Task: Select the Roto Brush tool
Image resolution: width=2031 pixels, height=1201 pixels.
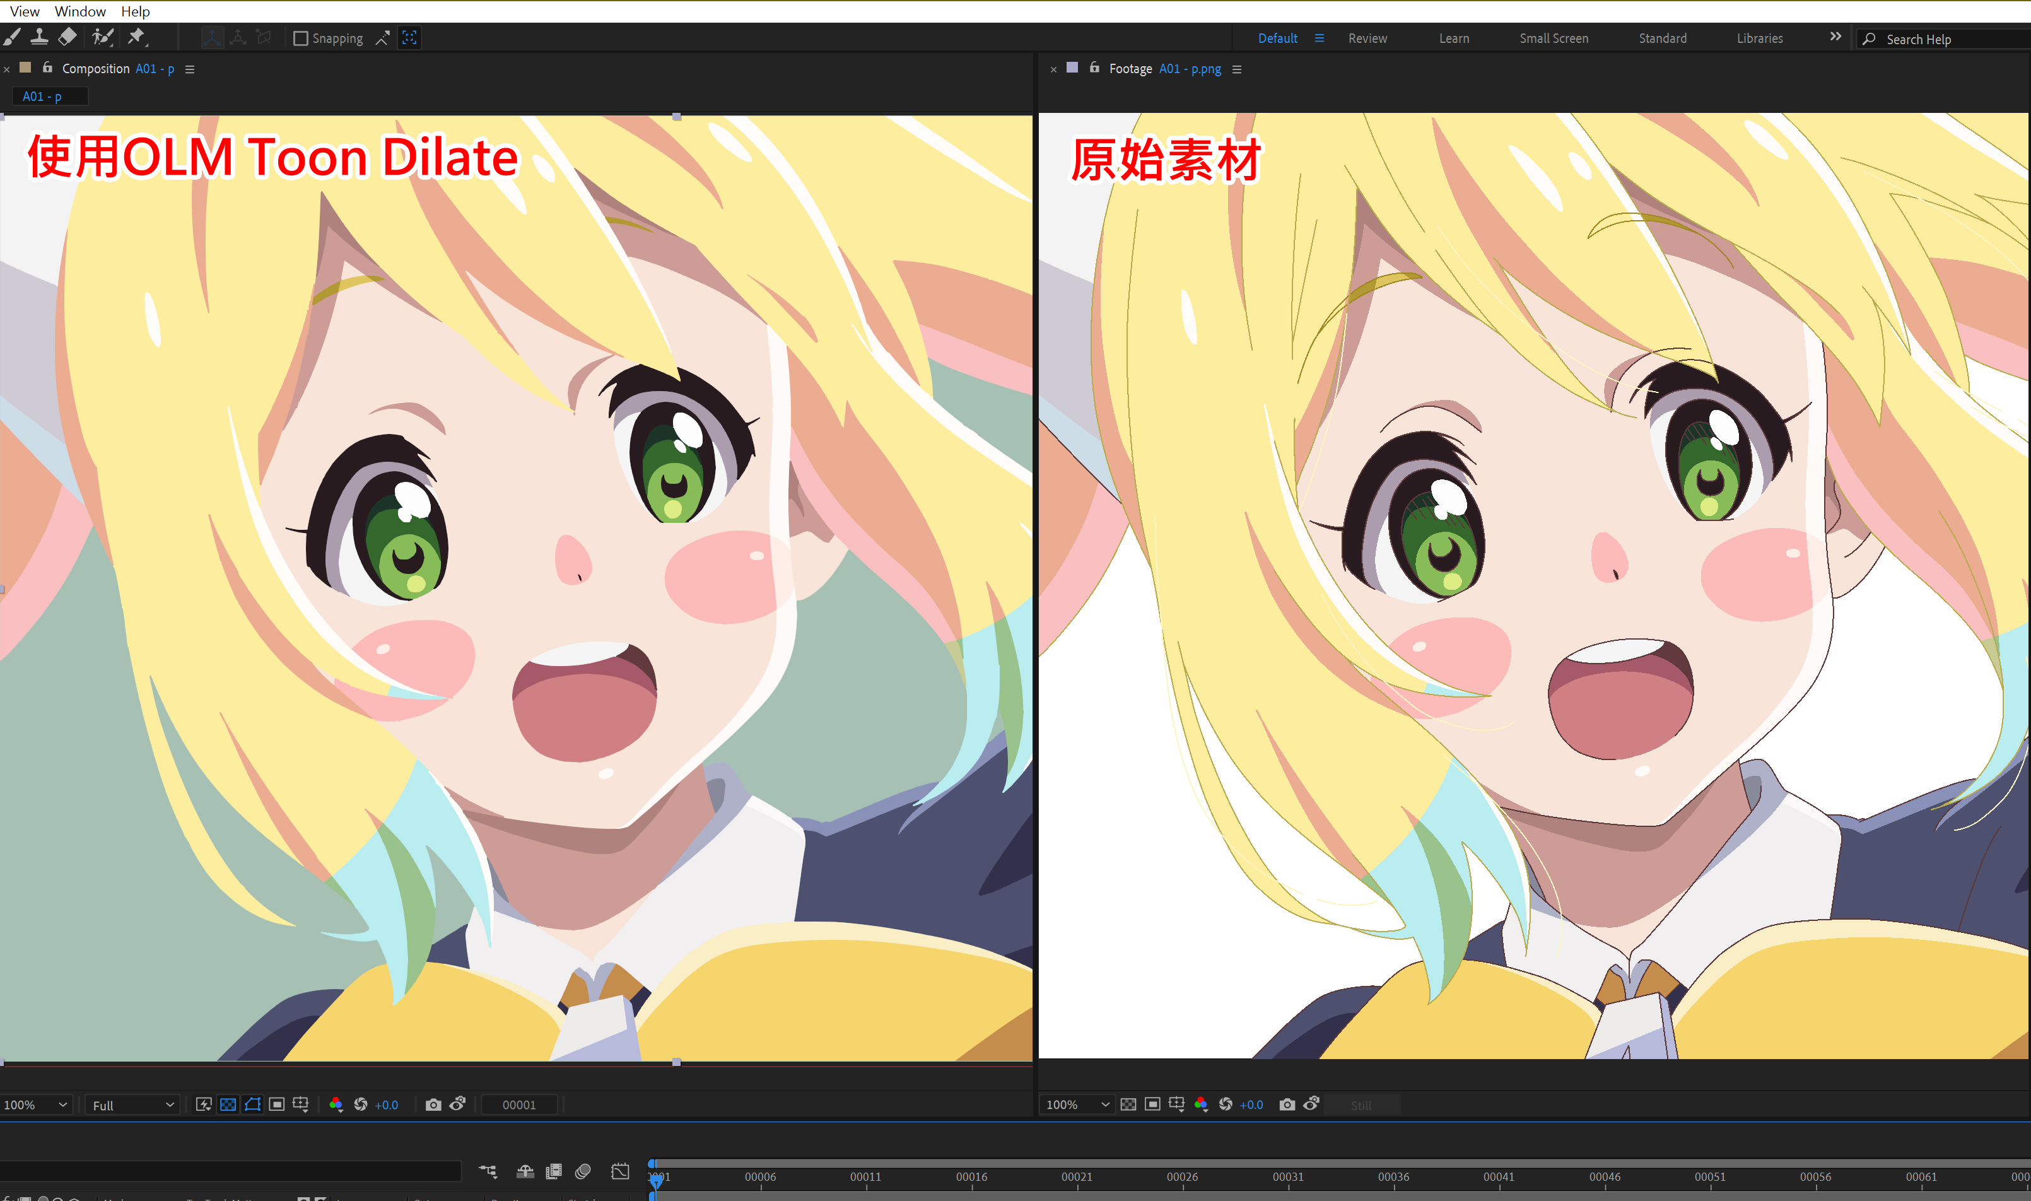Action: [102, 37]
